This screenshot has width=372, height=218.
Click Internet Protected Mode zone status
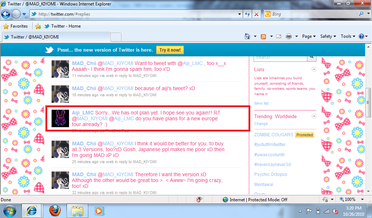pyautogui.click(x=255, y=200)
